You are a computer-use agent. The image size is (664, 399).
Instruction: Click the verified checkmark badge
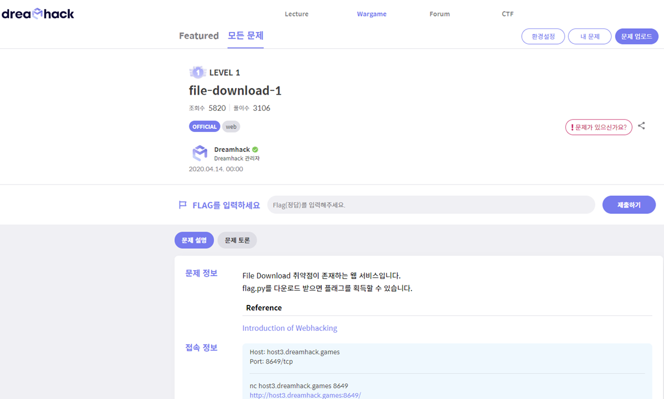[x=255, y=149]
